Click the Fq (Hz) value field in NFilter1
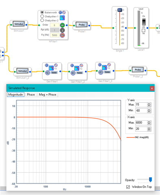 click(x=55, y=35)
